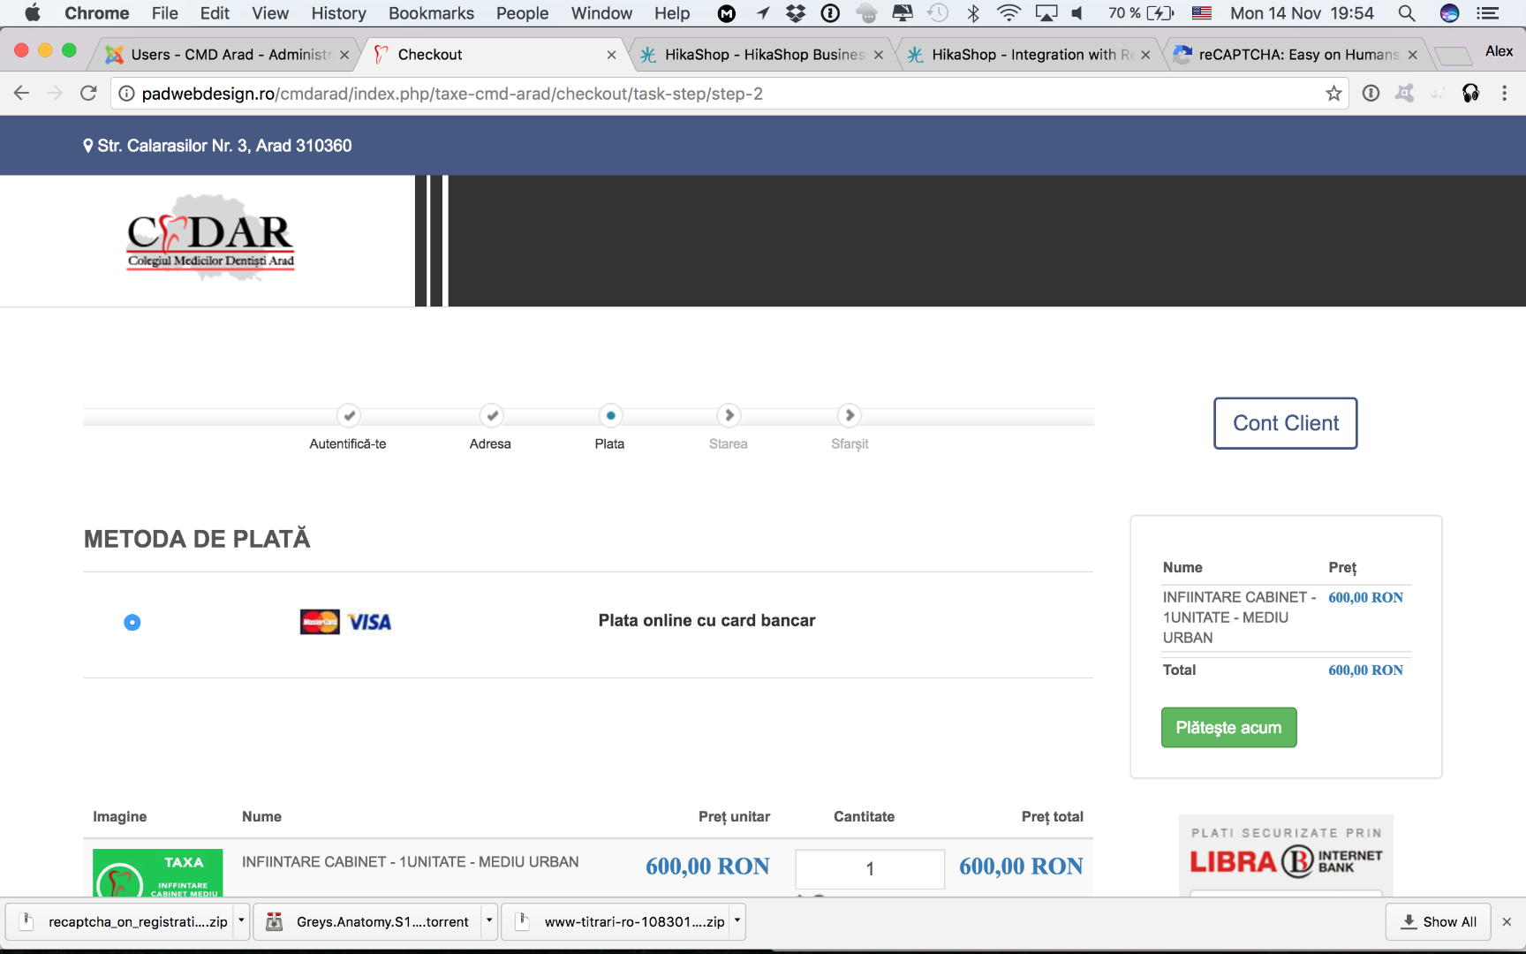Click the headphones extension icon
Image resolution: width=1526 pixels, height=954 pixels.
tap(1471, 94)
